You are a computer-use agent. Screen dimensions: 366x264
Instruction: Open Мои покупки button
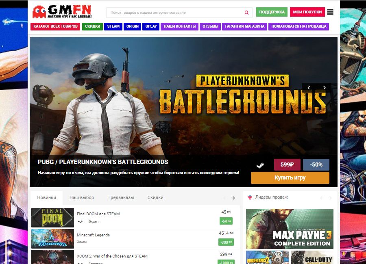tap(307, 12)
